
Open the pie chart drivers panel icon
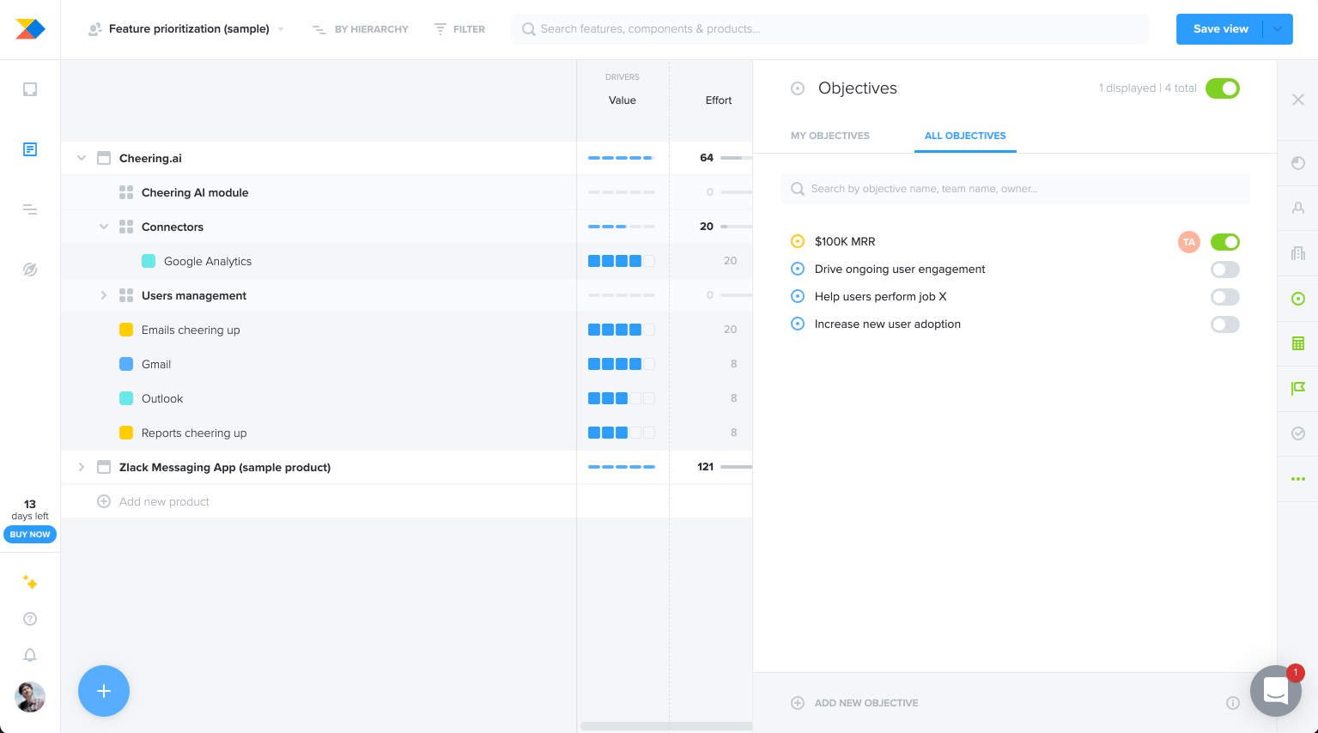coord(1297,163)
